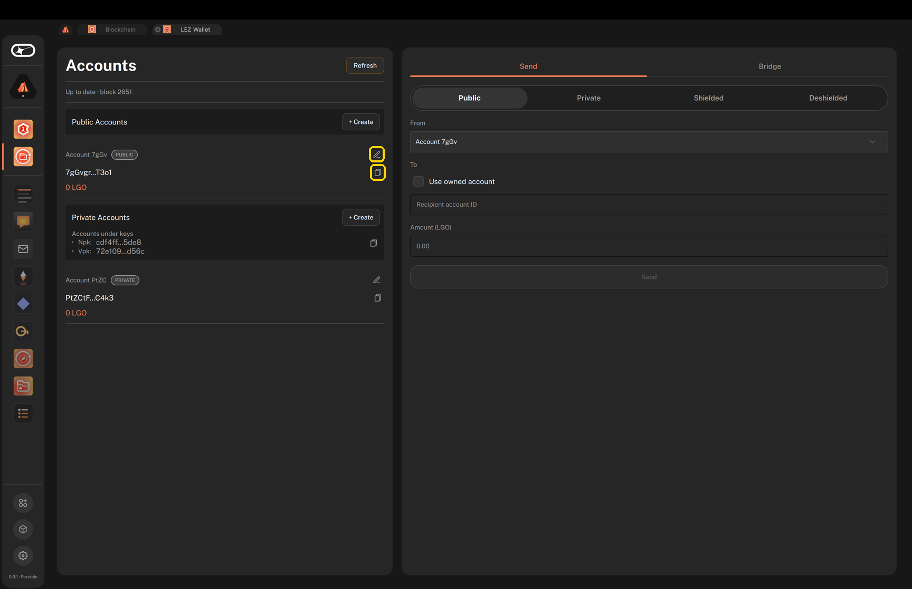Create a new private account
Viewport: 912px width, 589px height.
pos(361,217)
